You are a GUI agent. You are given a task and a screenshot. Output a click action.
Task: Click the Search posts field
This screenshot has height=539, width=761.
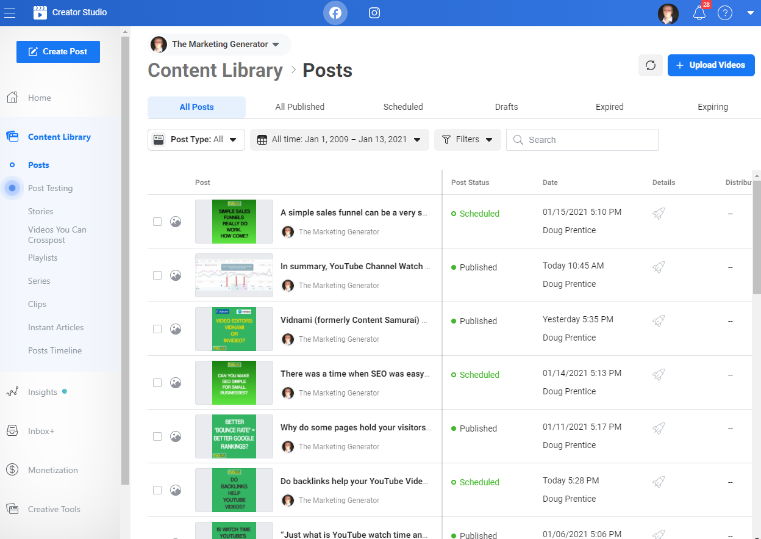(582, 140)
